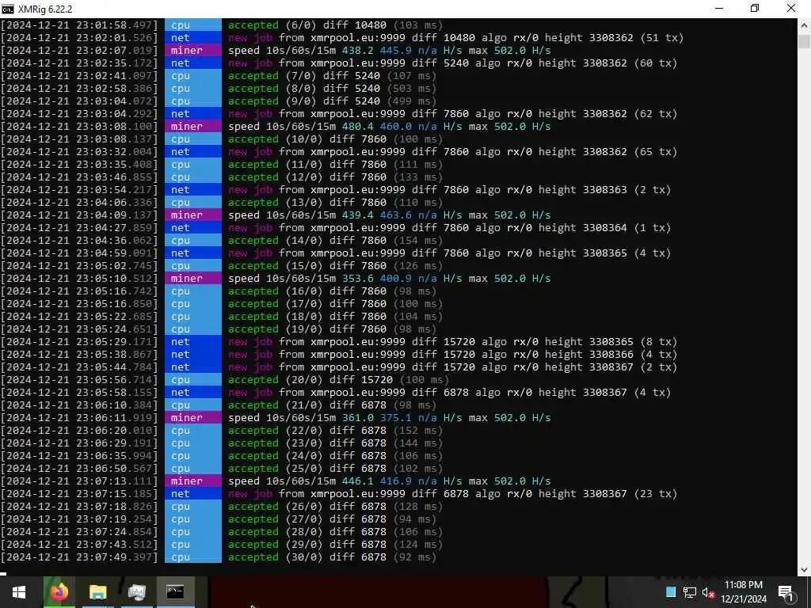Viewport: 811px width, 608px height.
Task: Click the net tag at 23:05:44.784
Action: tap(193, 367)
